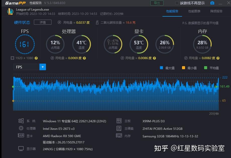Click the orange minimum marker on chart
The width and height of the screenshot is (231, 158).
point(13,101)
